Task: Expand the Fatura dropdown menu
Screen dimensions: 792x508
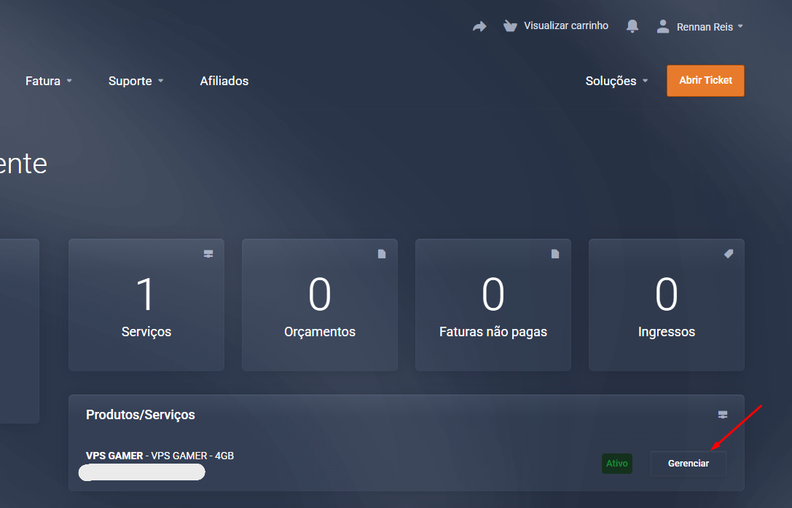Action: click(x=49, y=81)
